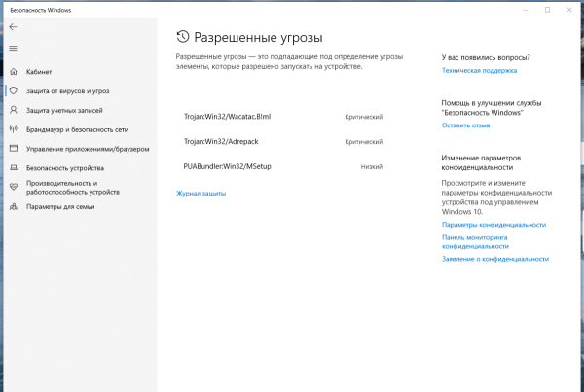
Task: Go to Брандмауэр и безопасность сети
Action: [x=77, y=130]
